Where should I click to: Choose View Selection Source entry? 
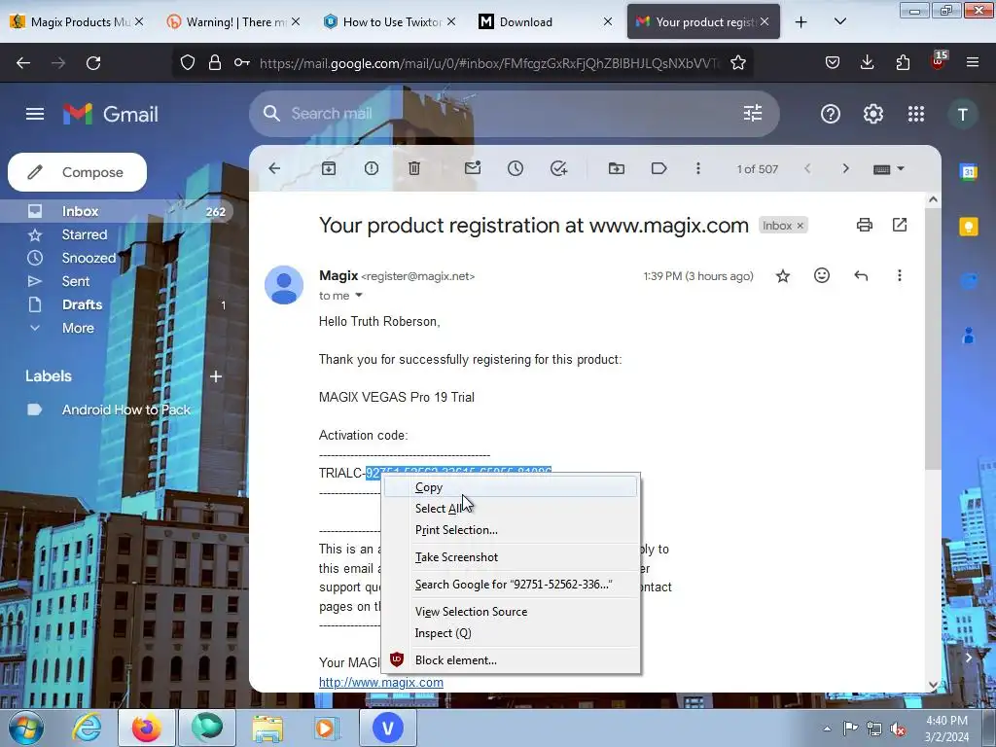510,612
